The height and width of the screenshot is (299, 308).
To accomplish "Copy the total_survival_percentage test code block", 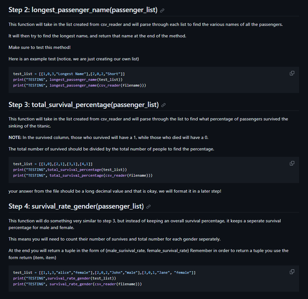I will pos(292,163).
